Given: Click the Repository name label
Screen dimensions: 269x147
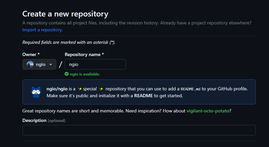Looking at the screenshot, I should pos(84,54).
